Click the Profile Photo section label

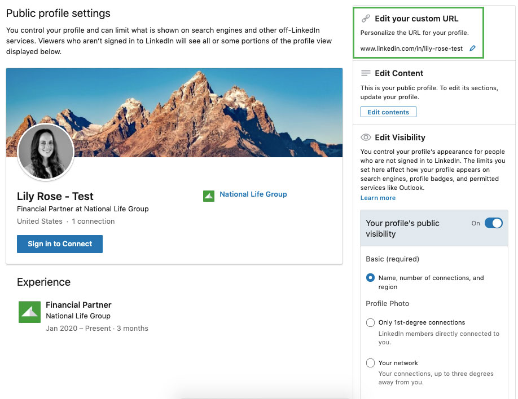click(x=388, y=304)
